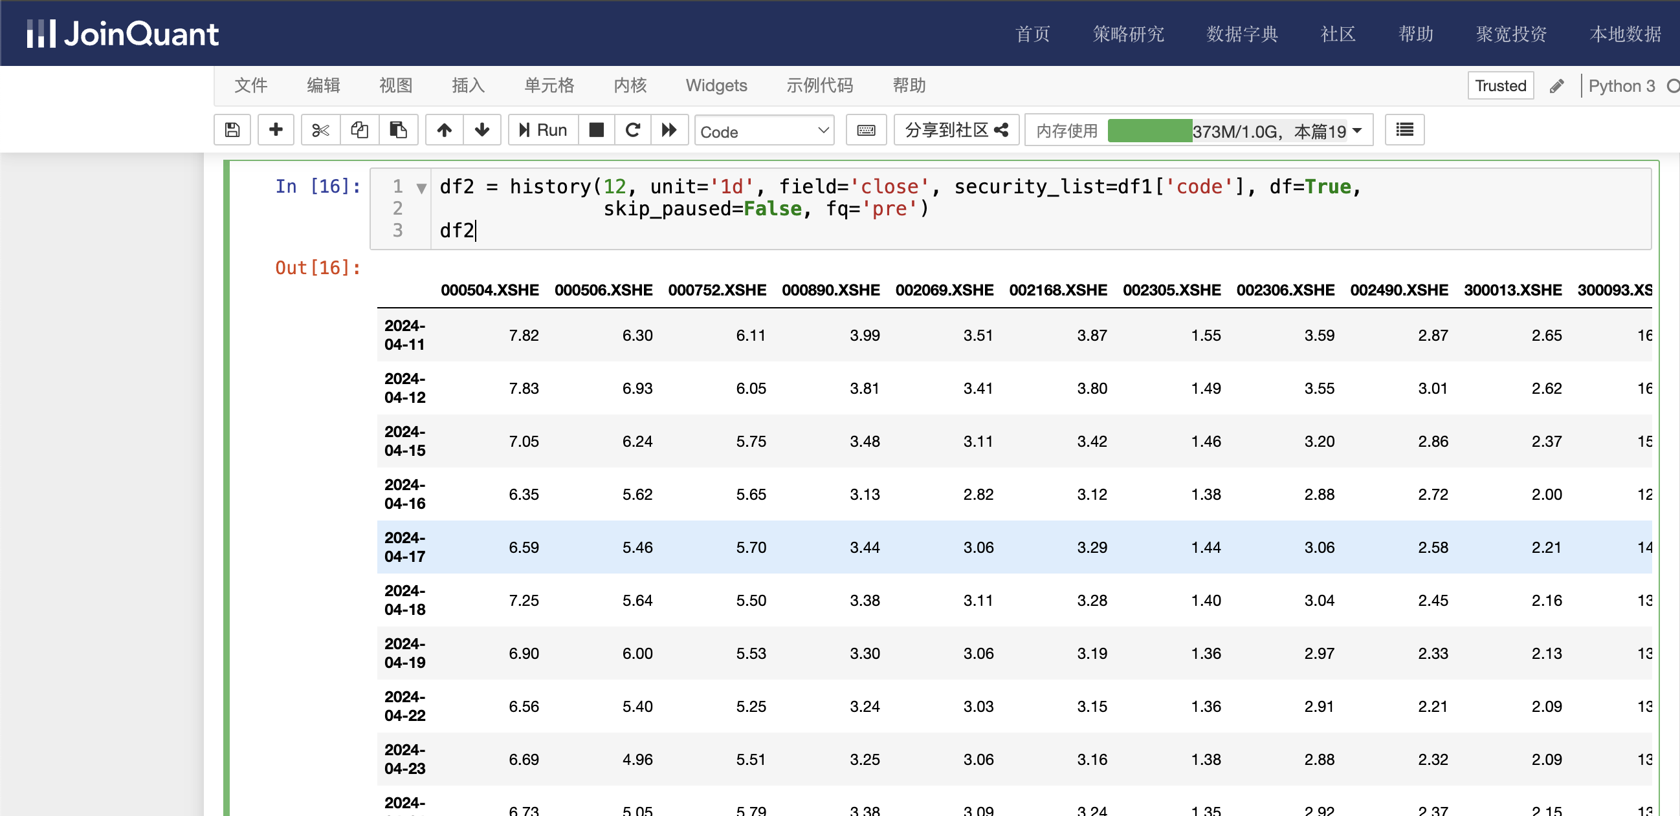Open the Widgets menu

pos(716,85)
